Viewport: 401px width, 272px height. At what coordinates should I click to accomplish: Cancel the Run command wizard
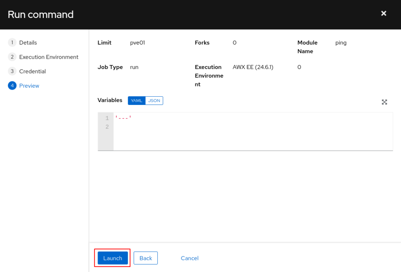(x=190, y=258)
